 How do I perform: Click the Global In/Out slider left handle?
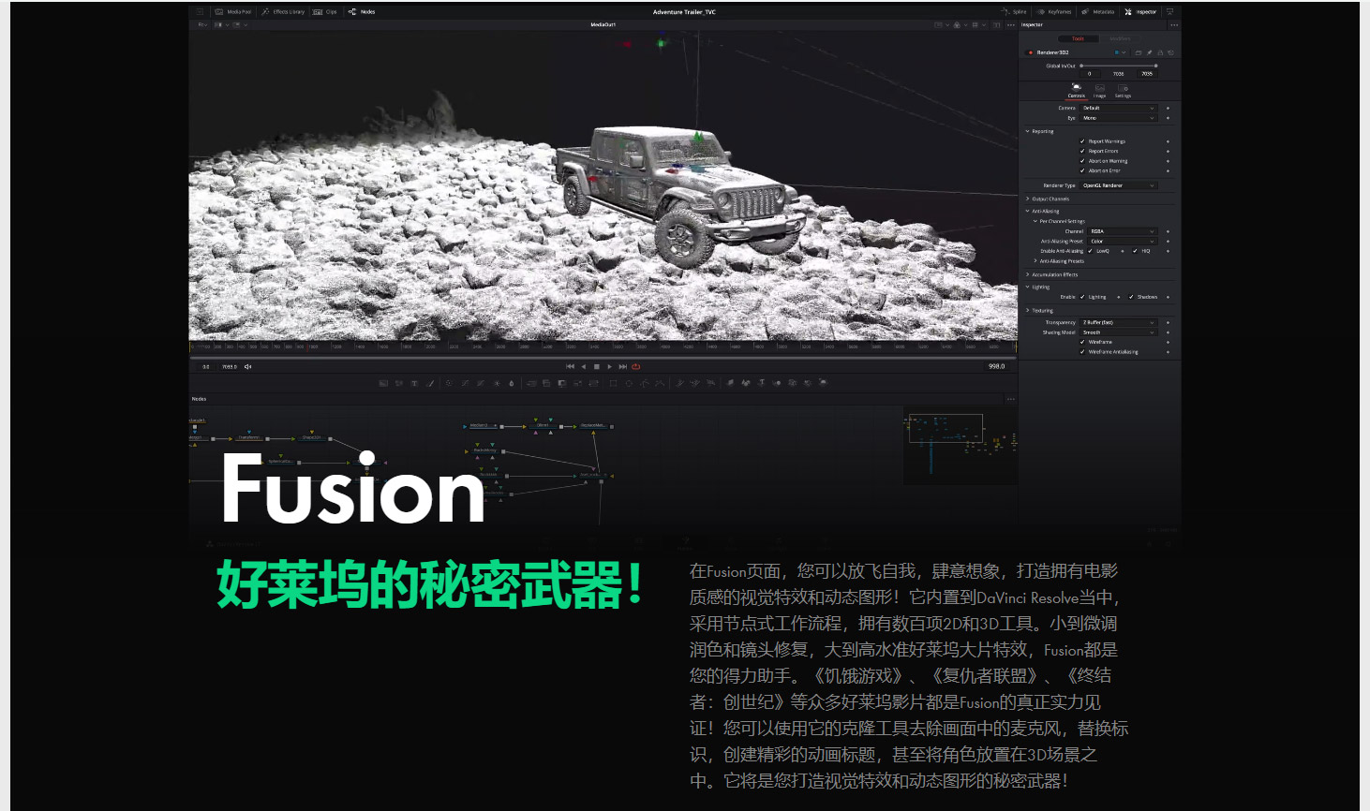click(1081, 66)
